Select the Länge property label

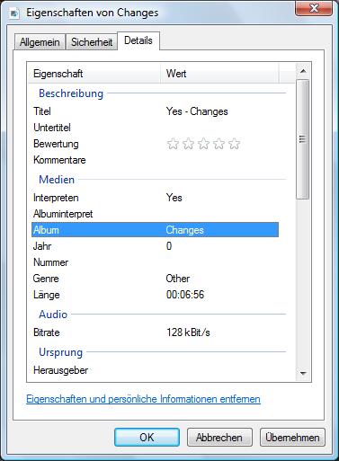point(47,295)
